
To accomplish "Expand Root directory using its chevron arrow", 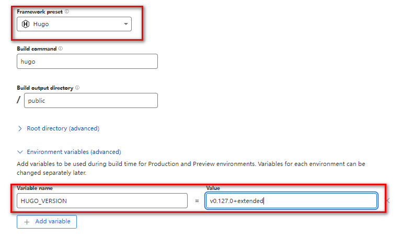I will point(20,128).
